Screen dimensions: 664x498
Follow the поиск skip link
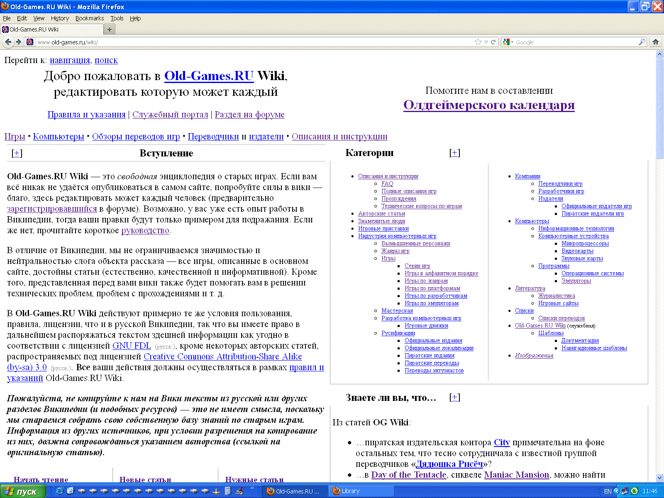point(106,60)
